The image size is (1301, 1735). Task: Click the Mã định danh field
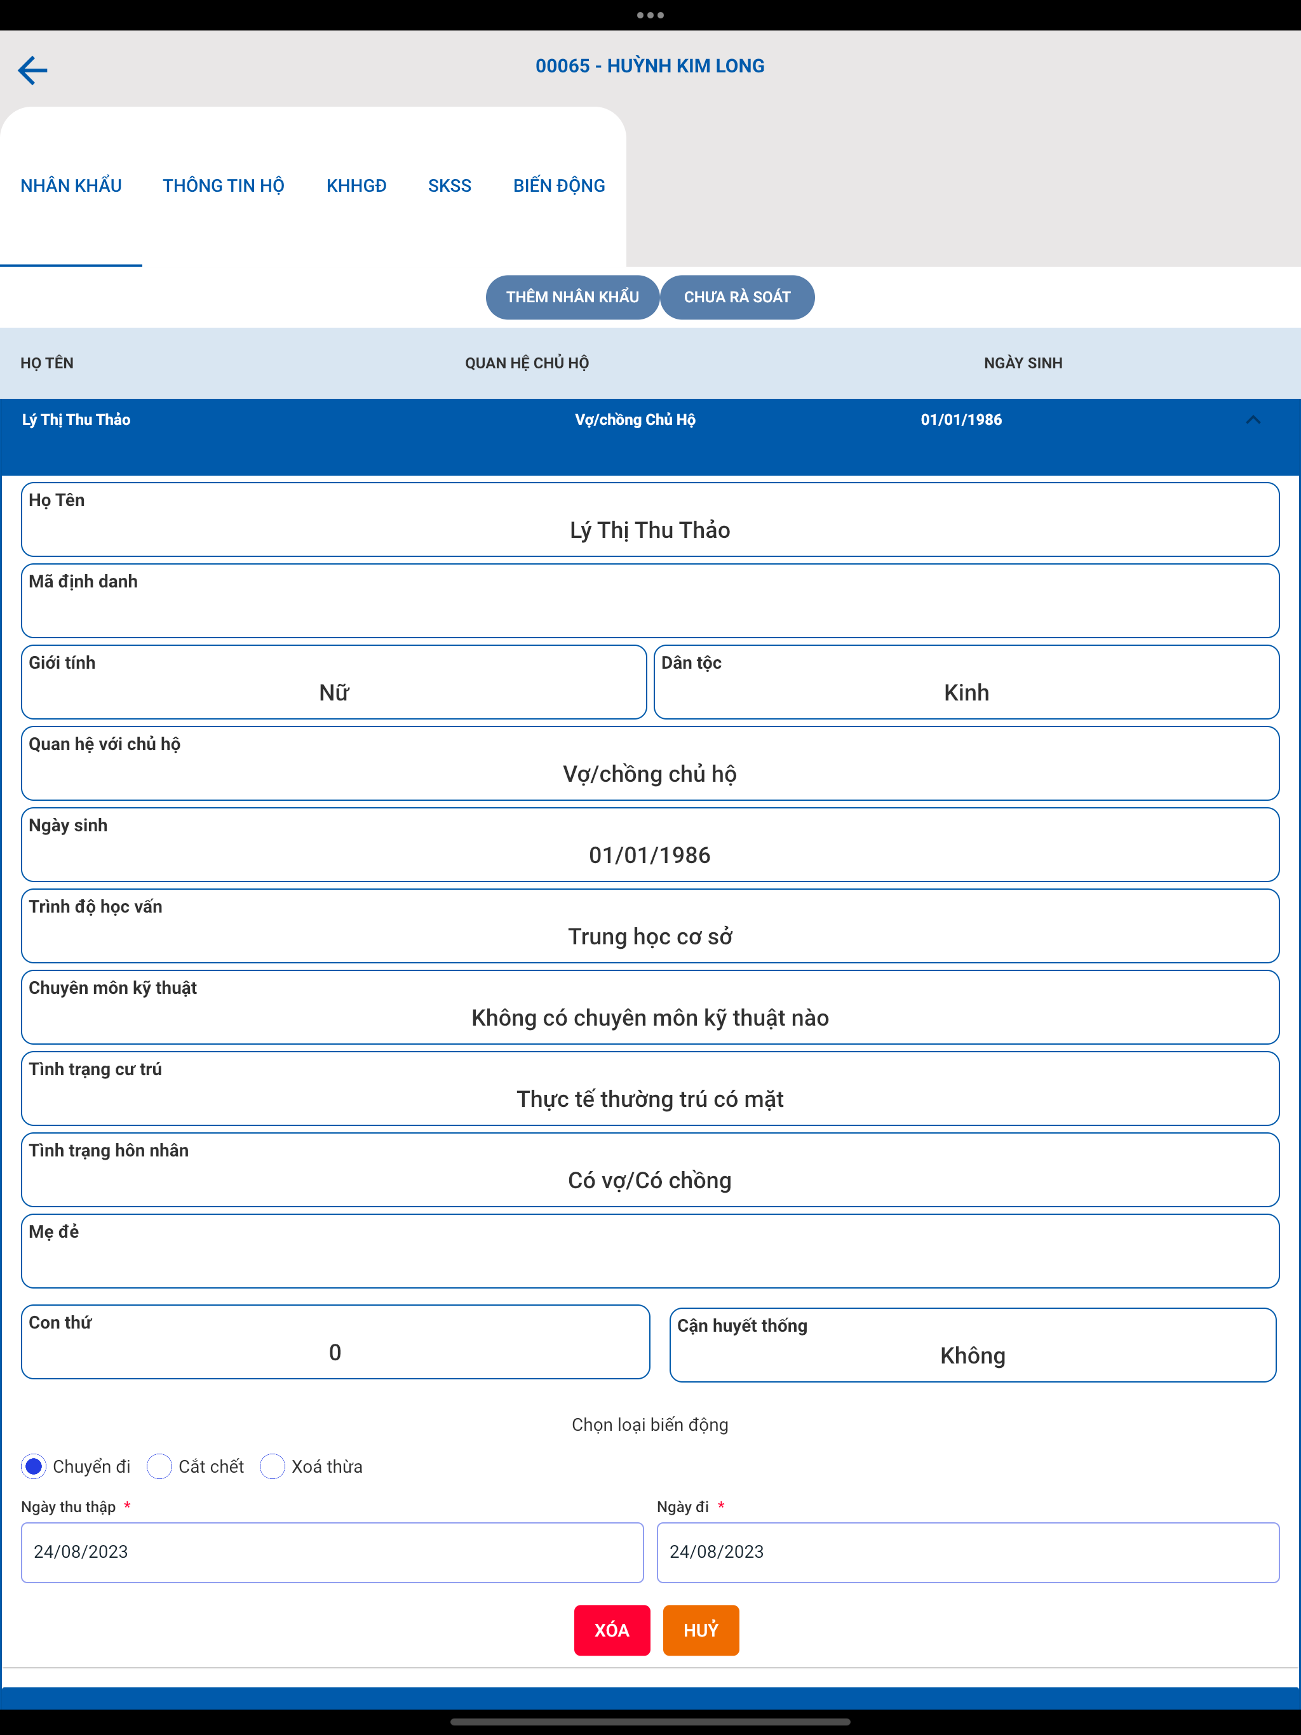click(650, 601)
